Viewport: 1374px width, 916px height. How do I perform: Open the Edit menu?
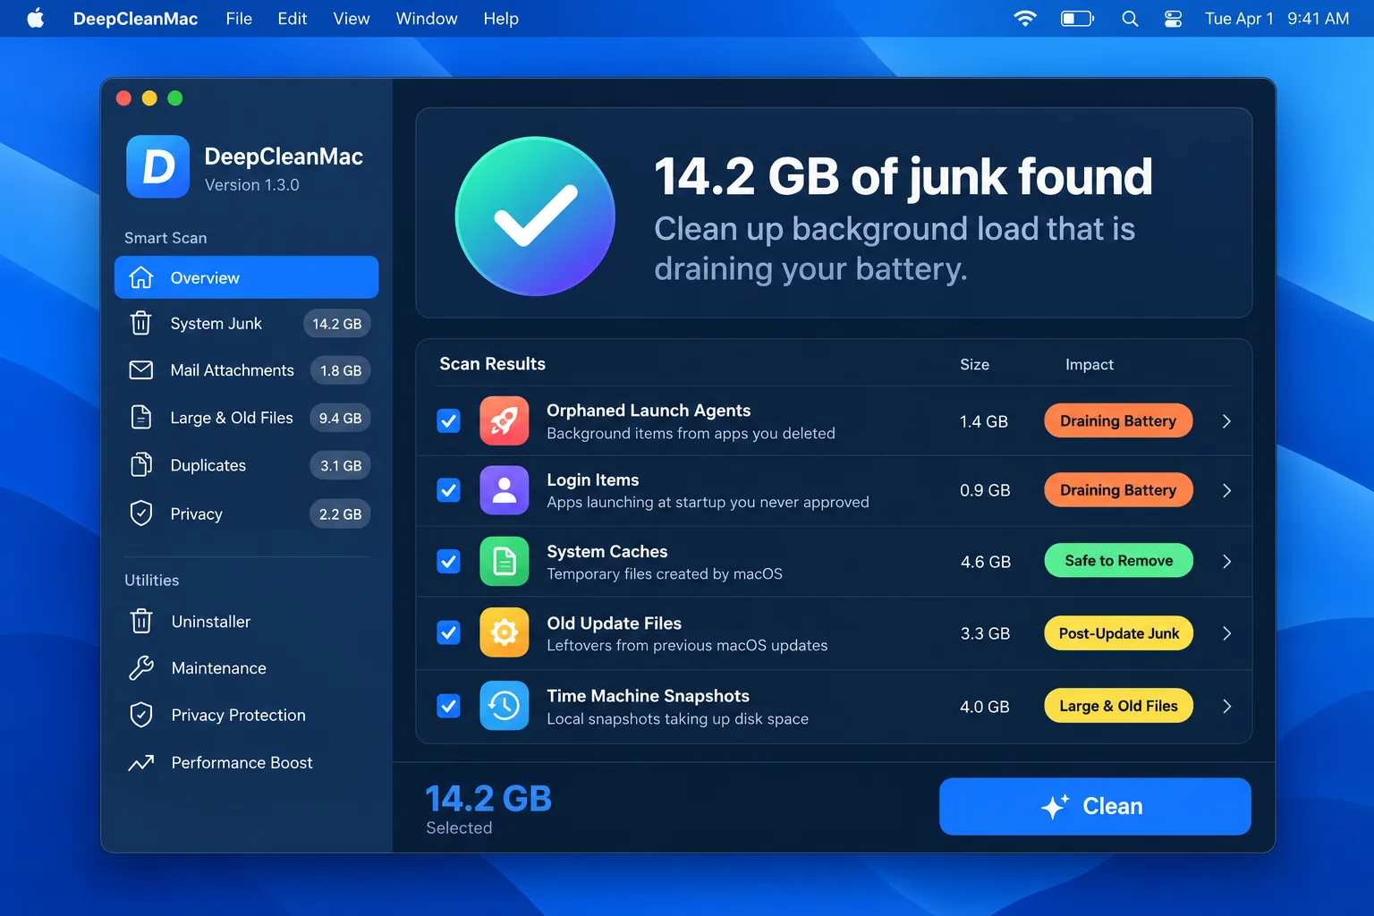click(x=292, y=18)
